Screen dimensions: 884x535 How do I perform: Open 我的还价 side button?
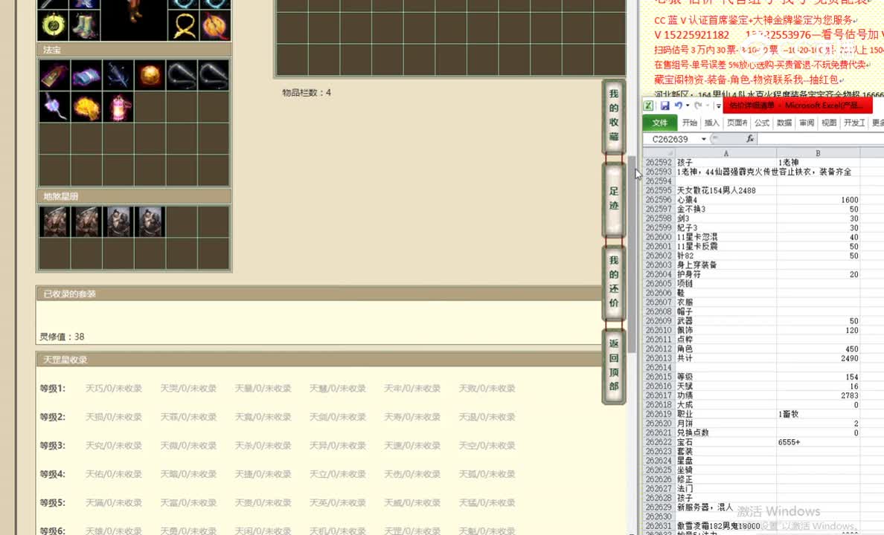[x=614, y=282]
